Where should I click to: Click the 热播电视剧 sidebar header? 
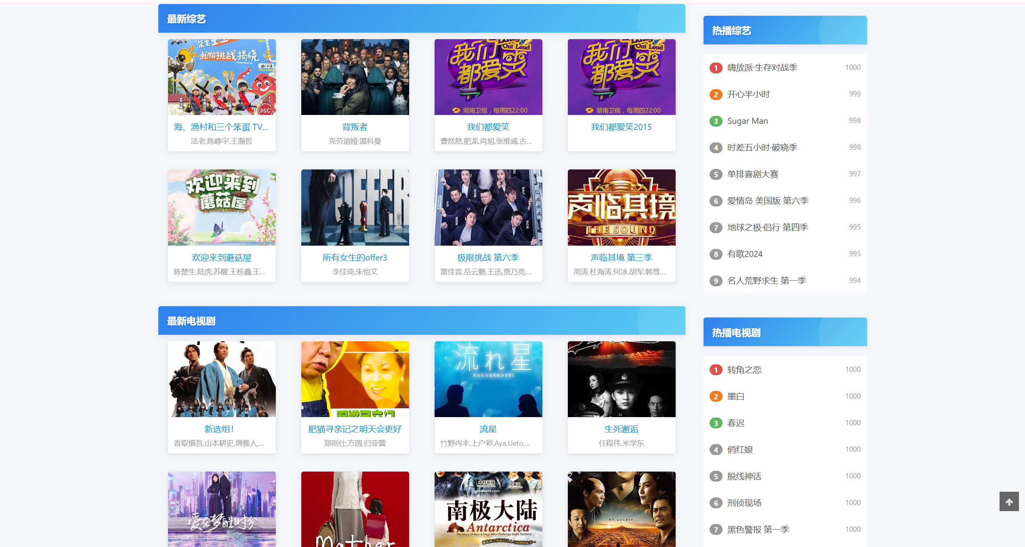coord(736,333)
